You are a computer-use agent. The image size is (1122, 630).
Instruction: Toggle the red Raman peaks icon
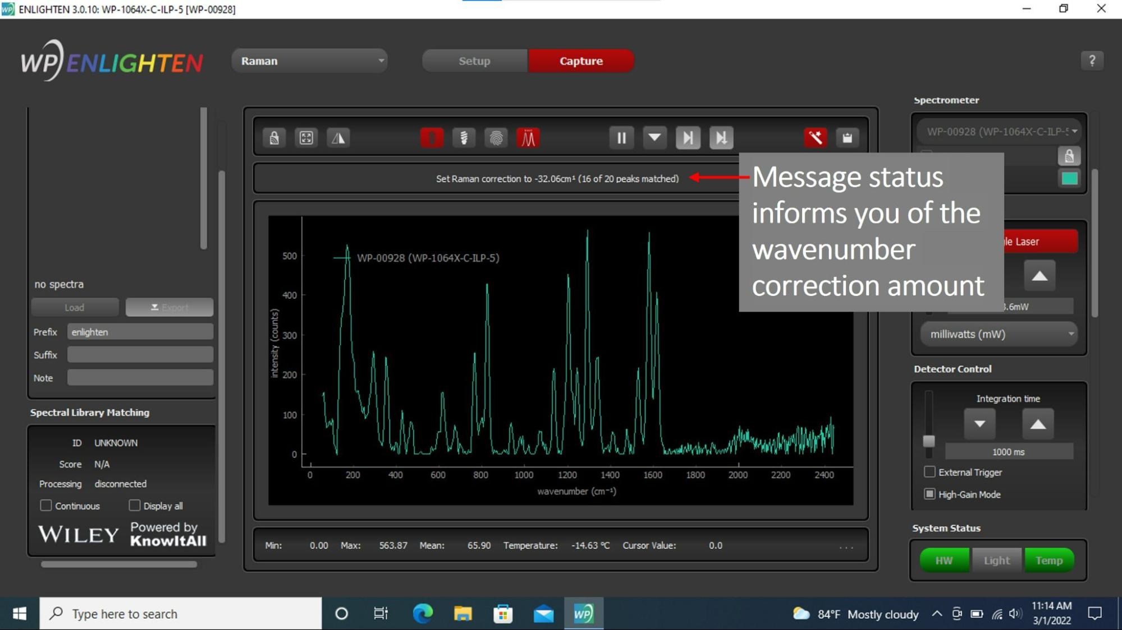coord(528,138)
